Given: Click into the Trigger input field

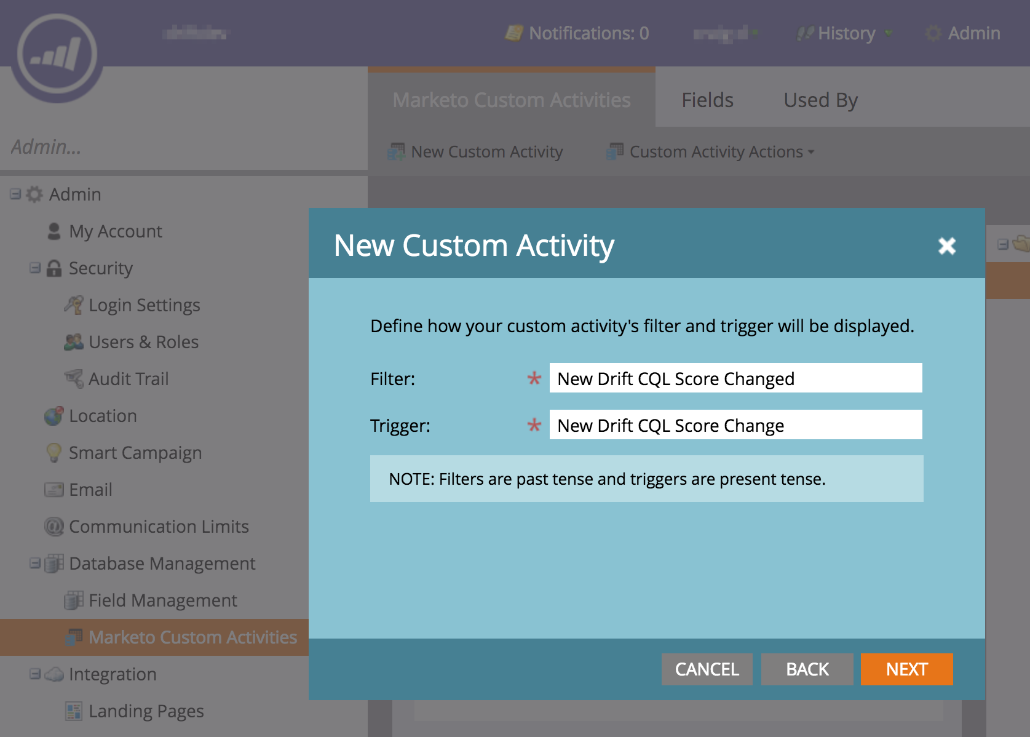Looking at the screenshot, I should (x=736, y=424).
